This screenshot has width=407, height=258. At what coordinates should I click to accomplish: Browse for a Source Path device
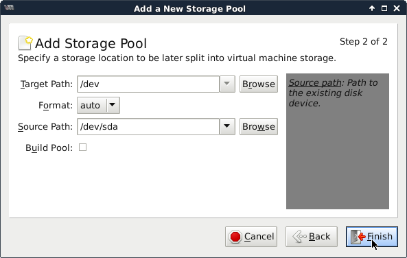259,126
